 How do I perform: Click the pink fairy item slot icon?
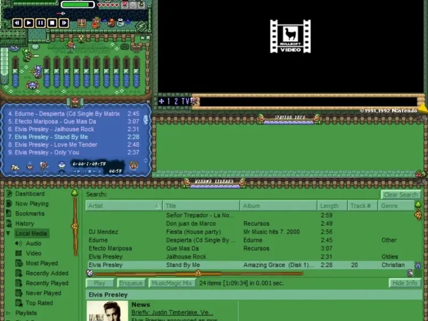[125, 5]
